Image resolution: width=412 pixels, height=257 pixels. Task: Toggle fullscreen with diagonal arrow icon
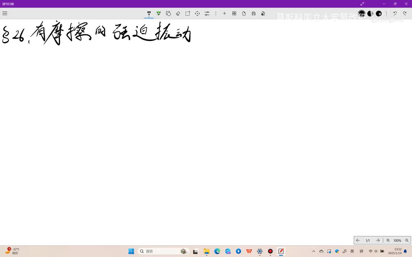point(362,4)
